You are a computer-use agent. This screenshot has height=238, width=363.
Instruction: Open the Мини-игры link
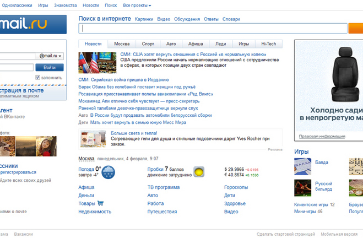pos(305,212)
